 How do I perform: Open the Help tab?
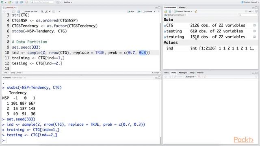pyautogui.click(x=192, y=73)
